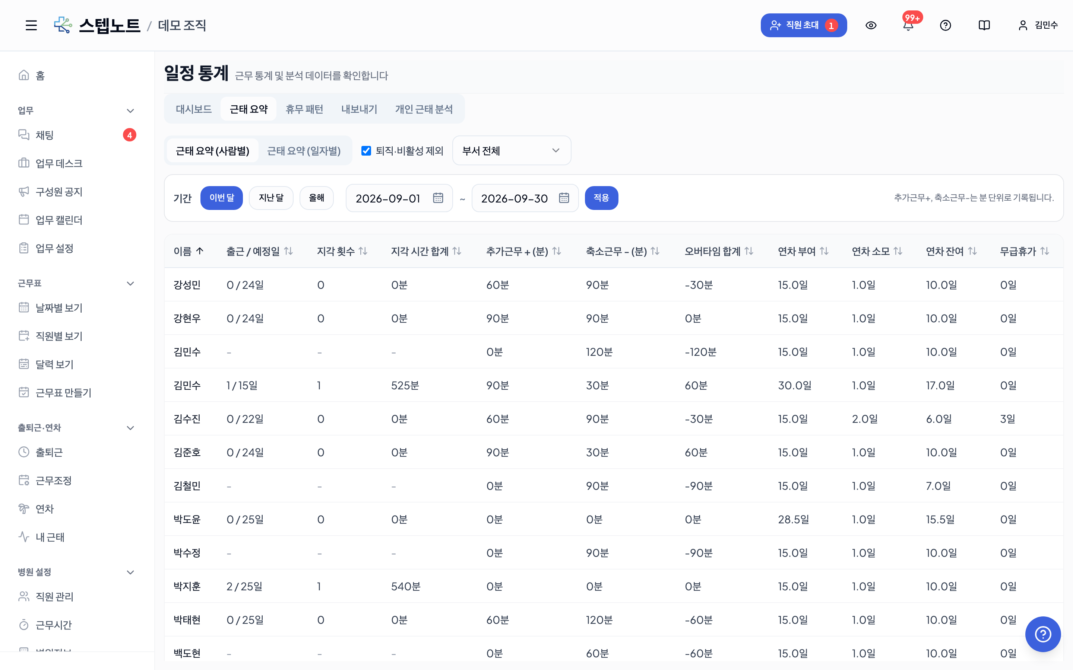Click the floating help button at bottom right
Screen dimensions: 1073x670
click(x=1043, y=634)
